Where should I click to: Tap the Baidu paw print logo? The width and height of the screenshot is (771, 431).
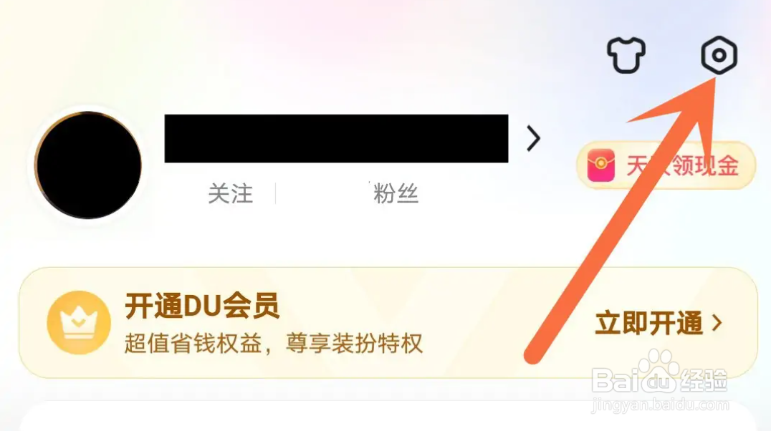coord(659,369)
